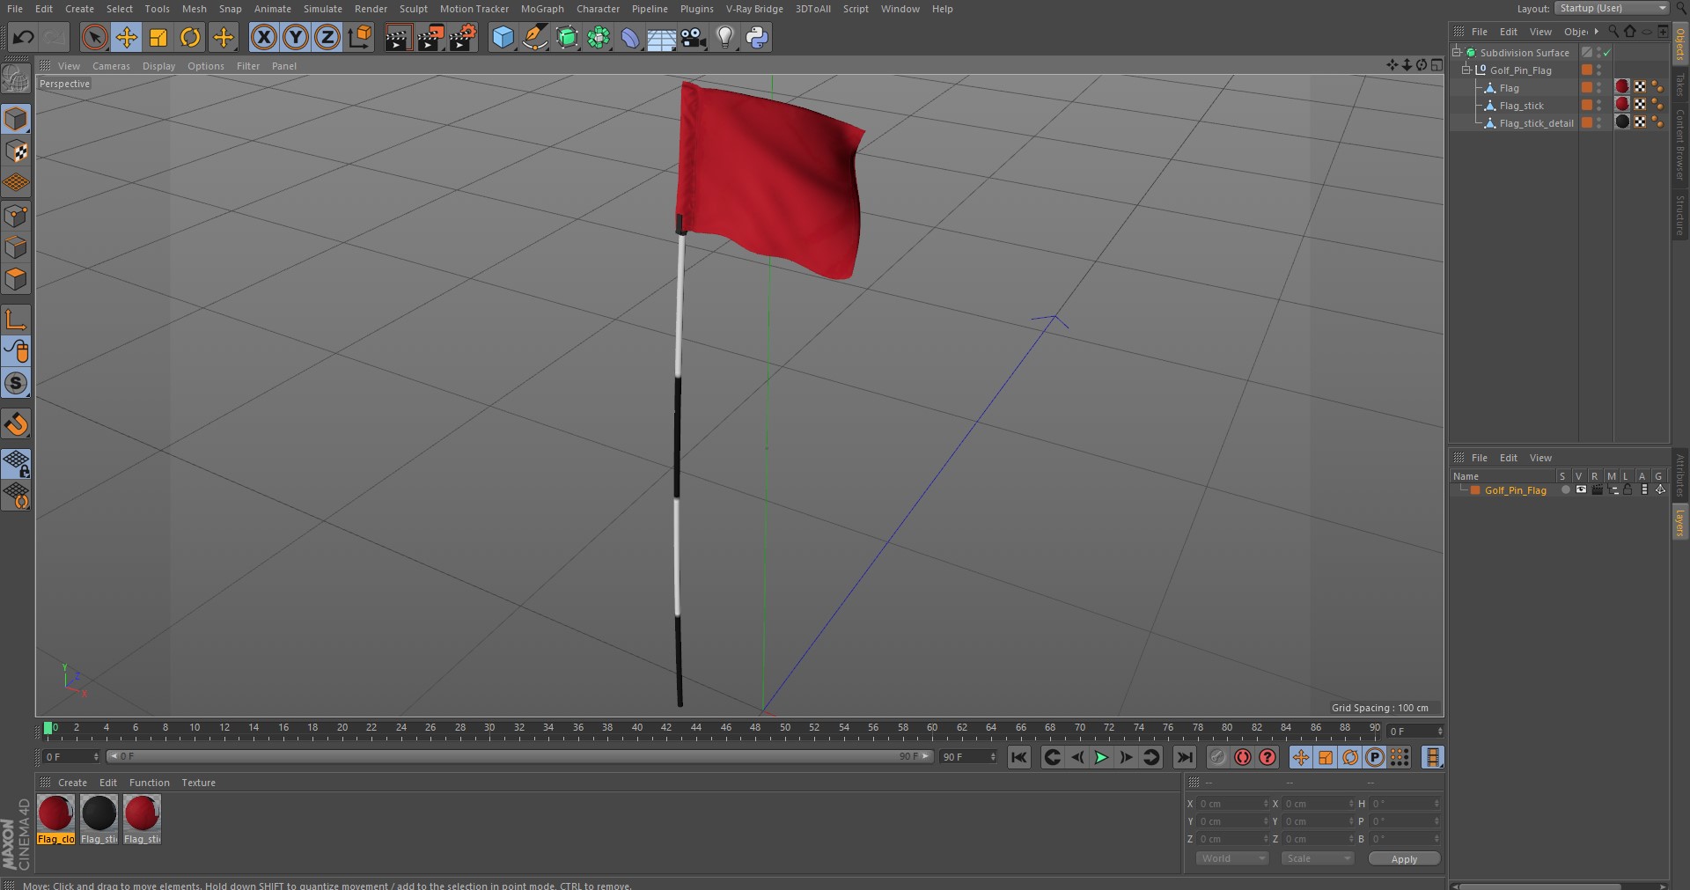Open the MoGraph menu

[542, 9]
